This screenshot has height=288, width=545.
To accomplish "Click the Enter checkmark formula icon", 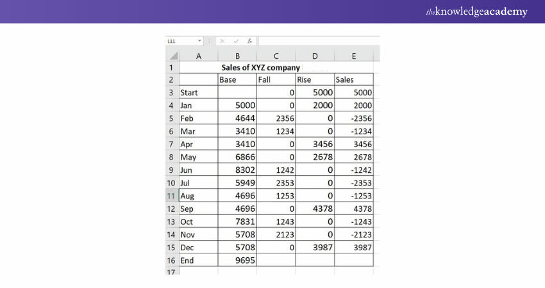I will (x=235, y=41).
